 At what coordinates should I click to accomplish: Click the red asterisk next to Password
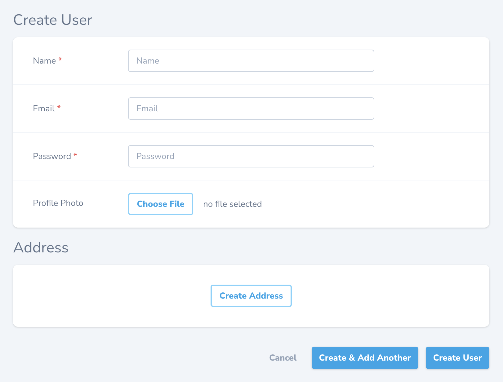(x=75, y=154)
